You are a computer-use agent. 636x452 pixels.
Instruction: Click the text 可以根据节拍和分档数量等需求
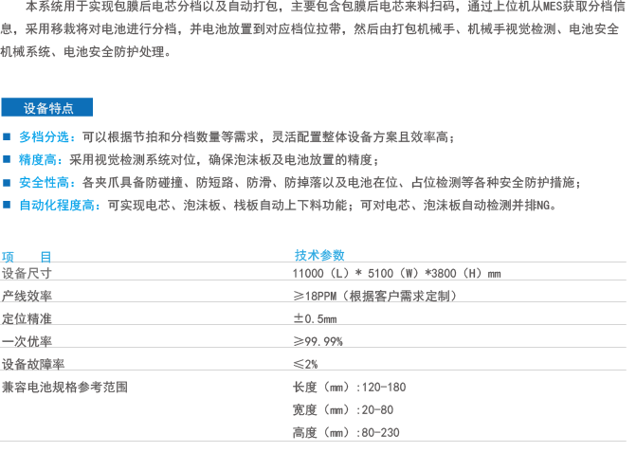coord(171,137)
